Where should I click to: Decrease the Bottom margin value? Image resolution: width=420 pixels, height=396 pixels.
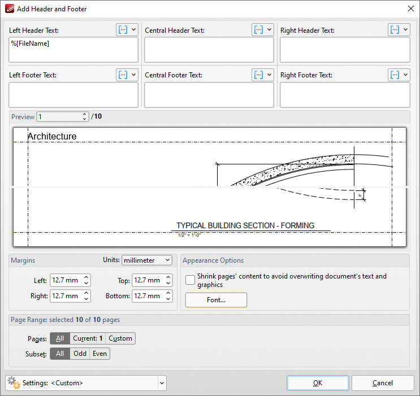tap(168, 299)
